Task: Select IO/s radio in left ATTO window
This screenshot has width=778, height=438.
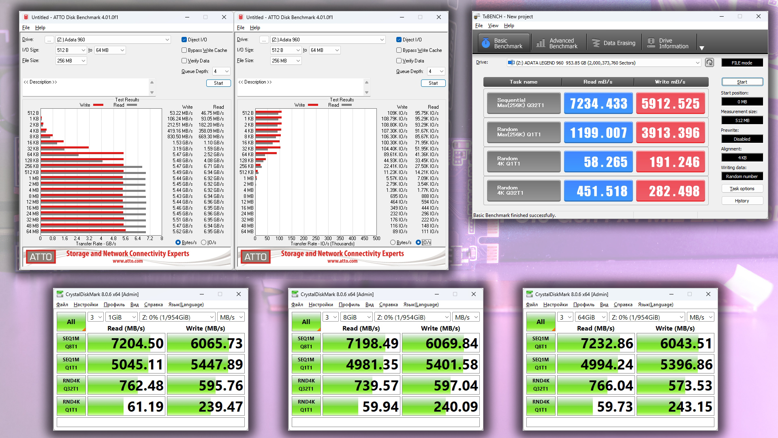Action: tap(204, 243)
